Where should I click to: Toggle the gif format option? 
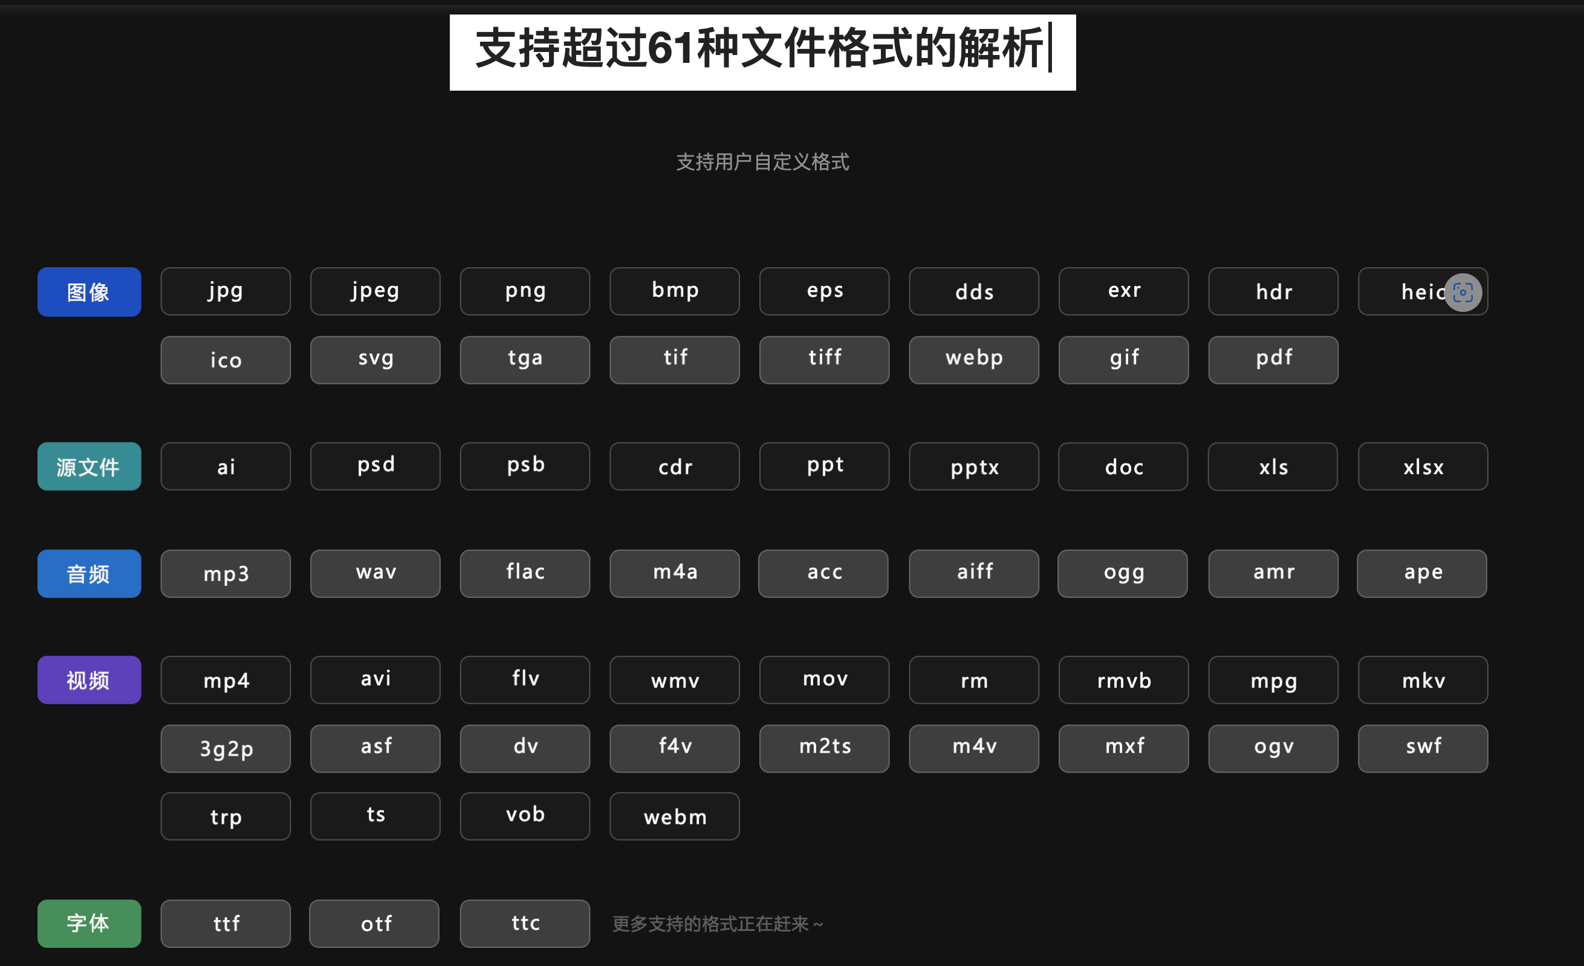[x=1123, y=358]
